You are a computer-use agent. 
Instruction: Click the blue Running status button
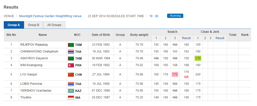175,16
